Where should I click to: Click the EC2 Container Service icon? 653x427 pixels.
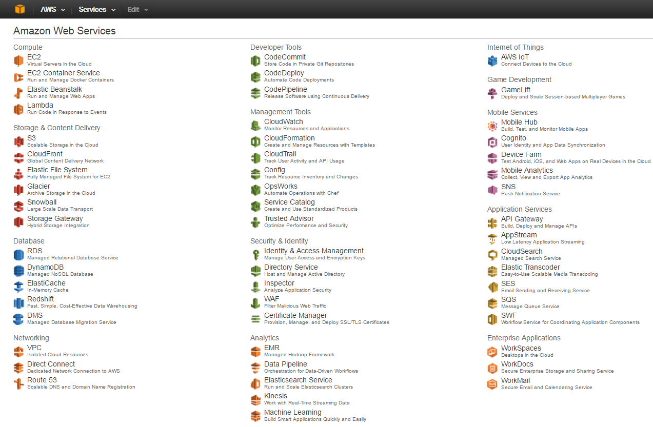click(x=19, y=77)
